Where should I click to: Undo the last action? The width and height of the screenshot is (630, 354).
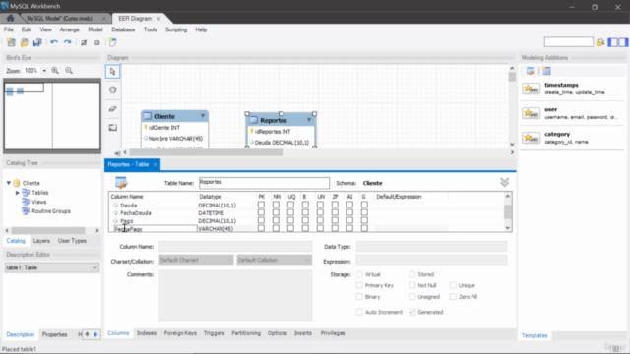click(54, 42)
